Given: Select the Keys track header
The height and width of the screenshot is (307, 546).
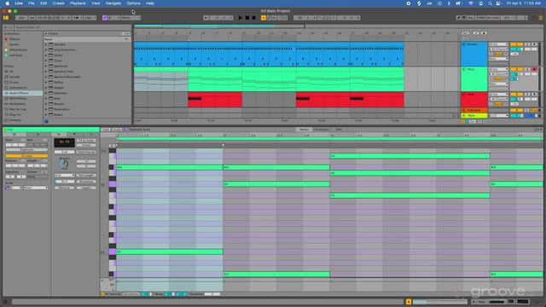Looking at the screenshot, I should click(474, 79).
